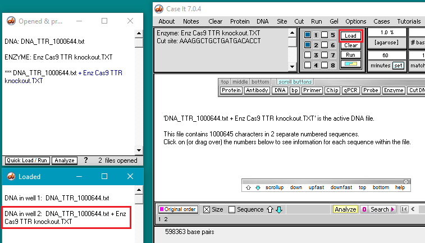Screen dimensions: 425x243
Task: Open the Cases menu
Action: point(381,21)
